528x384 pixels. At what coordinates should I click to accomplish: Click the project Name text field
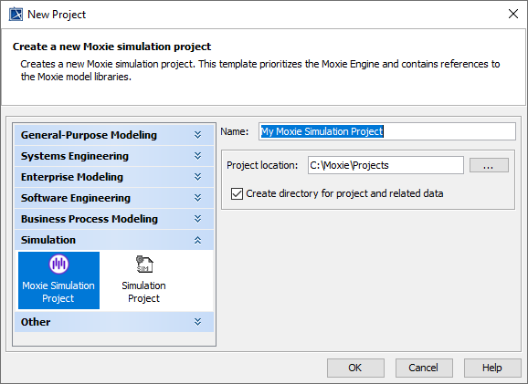click(x=387, y=131)
